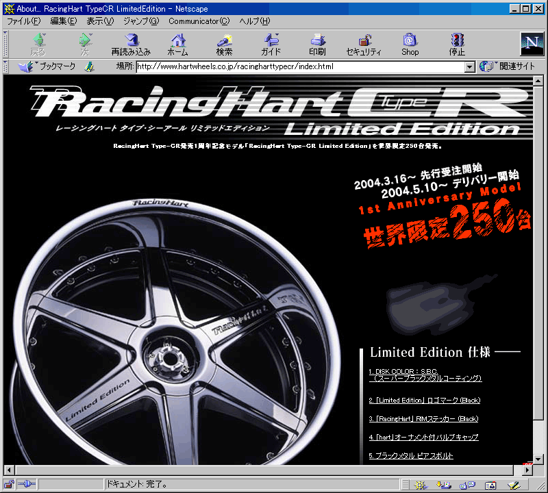Open the ヘルプ(H) menu
The image size is (548, 493).
pyautogui.click(x=254, y=21)
